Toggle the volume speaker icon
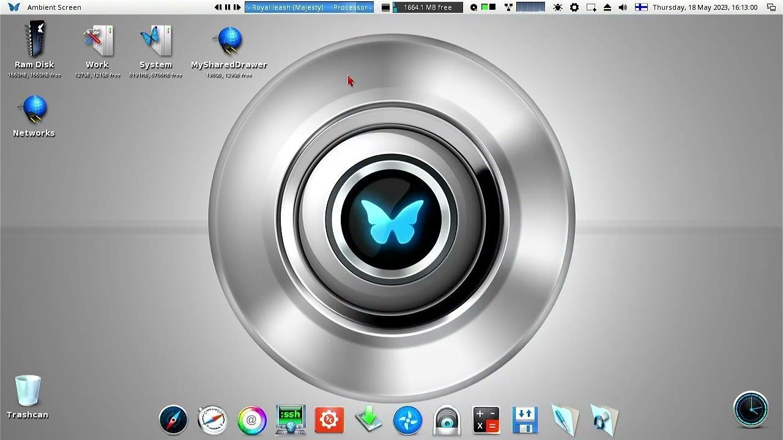 [x=623, y=7]
